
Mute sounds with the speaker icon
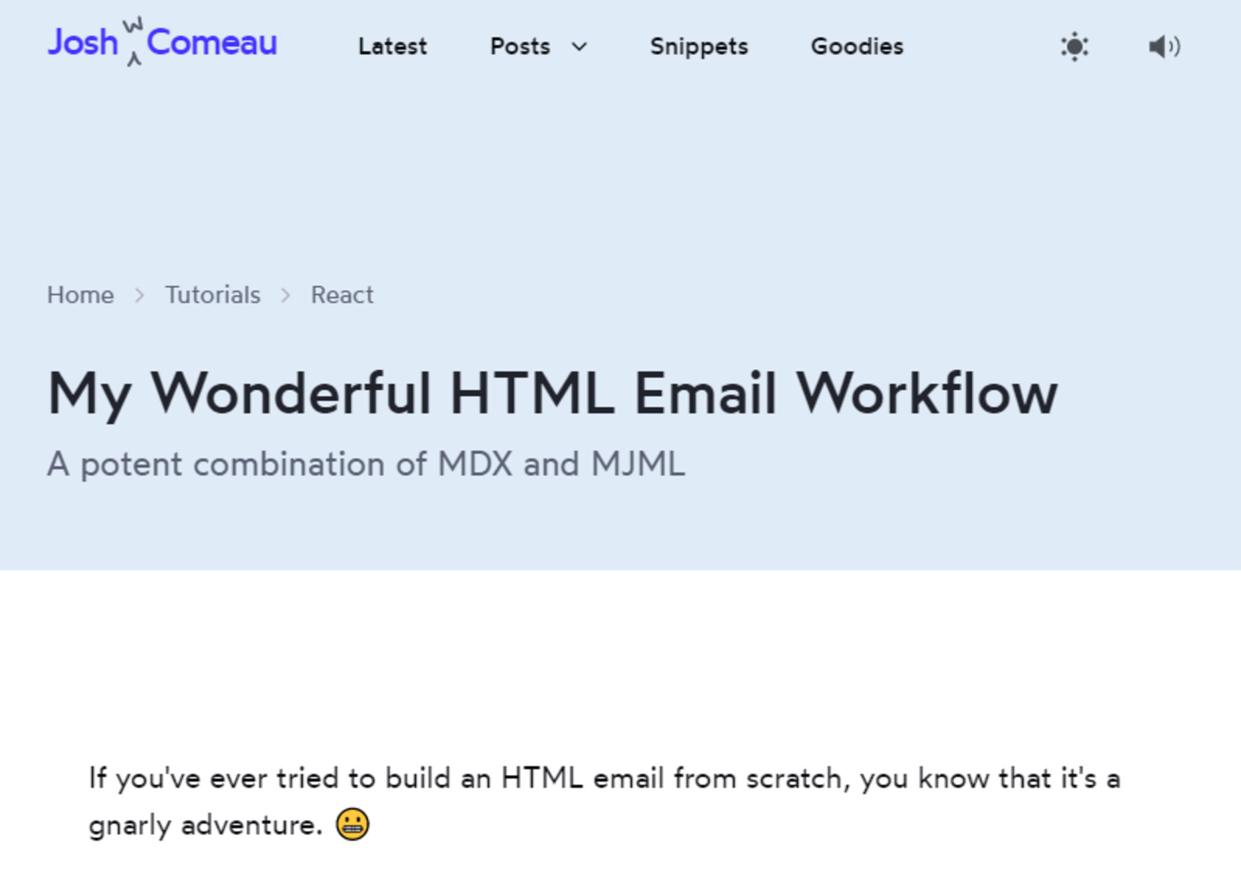point(1164,47)
